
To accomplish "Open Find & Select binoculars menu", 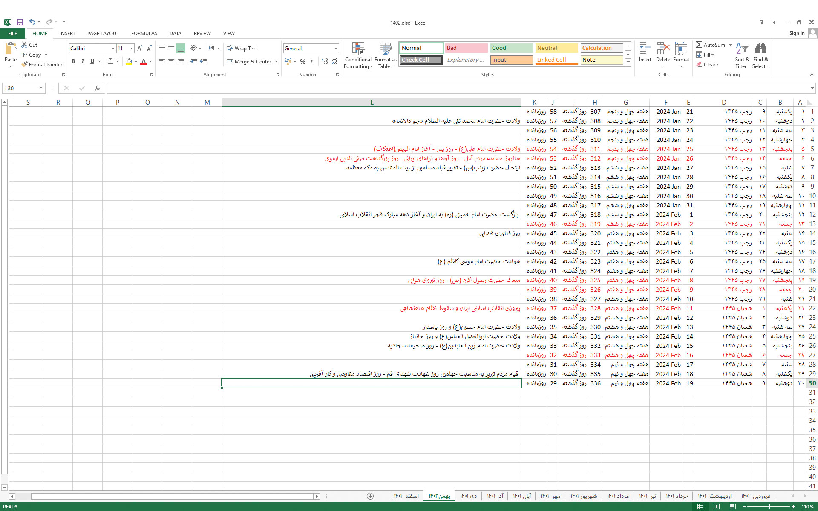I will (760, 55).
